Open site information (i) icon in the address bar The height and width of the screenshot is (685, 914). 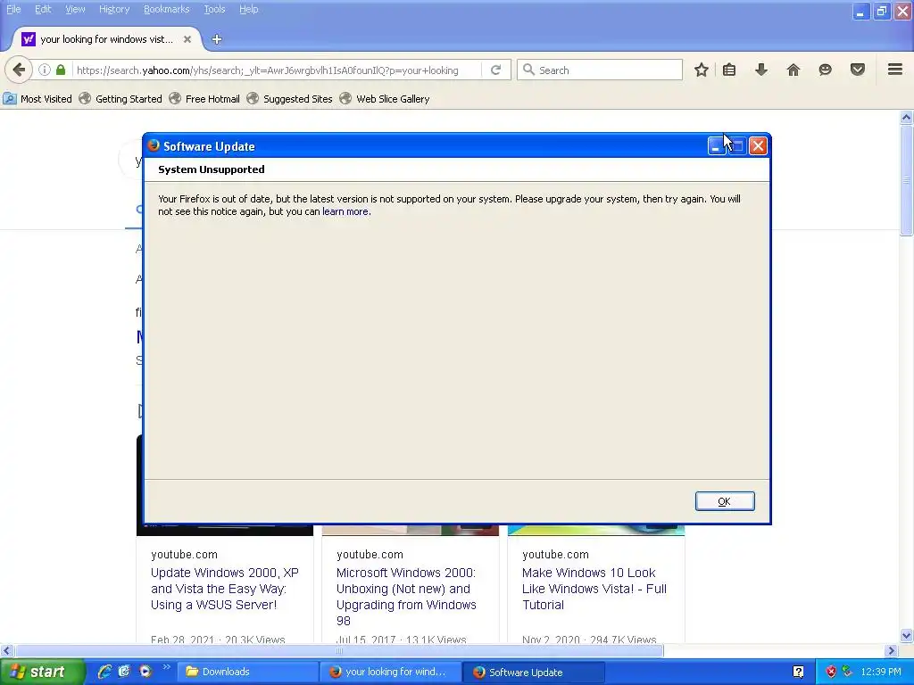[45, 70]
